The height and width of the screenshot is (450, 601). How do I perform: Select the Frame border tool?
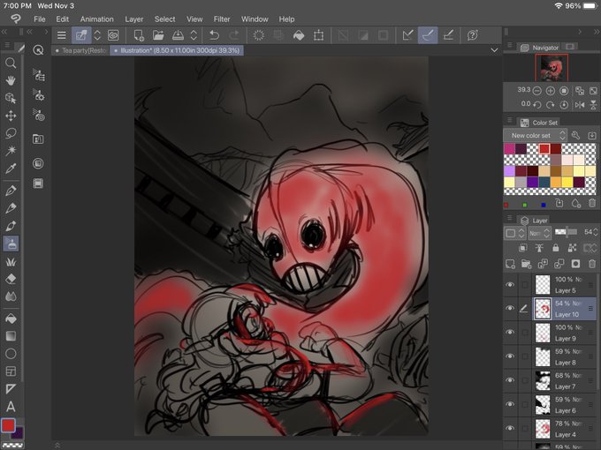(11, 371)
